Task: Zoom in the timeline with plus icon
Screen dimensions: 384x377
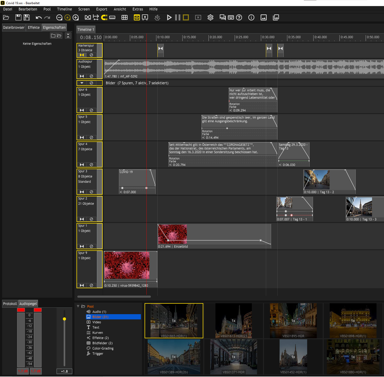Action: [76, 18]
